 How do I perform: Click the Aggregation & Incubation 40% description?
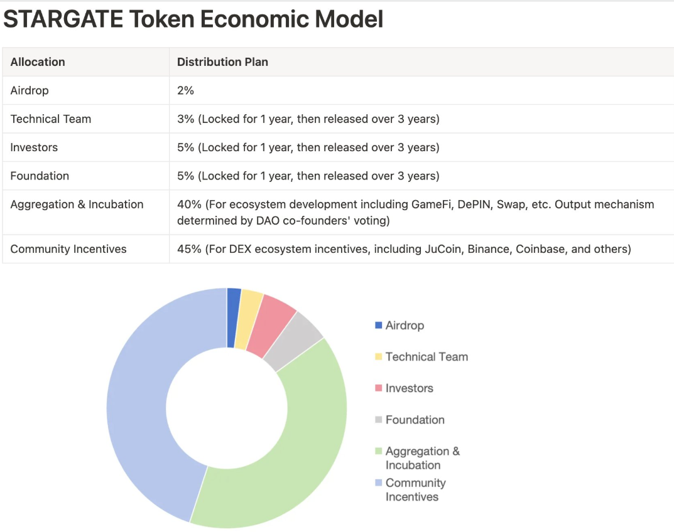click(415, 212)
